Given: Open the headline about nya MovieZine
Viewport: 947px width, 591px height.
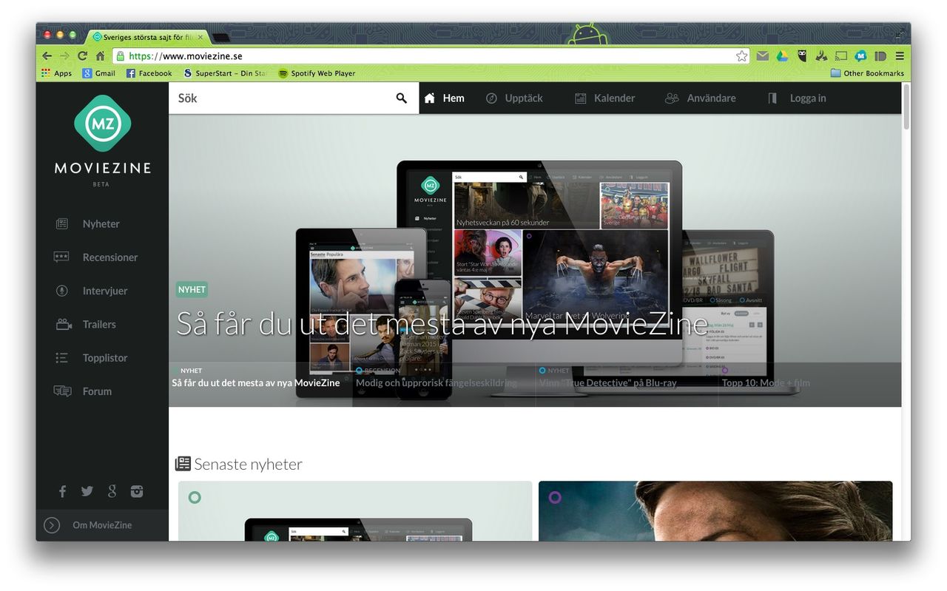Looking at the screenshot, I should tap(442, 324).
